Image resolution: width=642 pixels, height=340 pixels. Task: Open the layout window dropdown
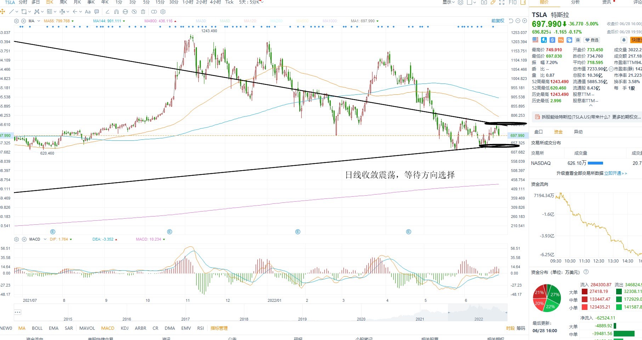471,2
